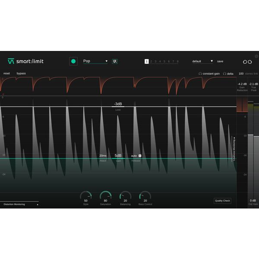Toggle the auto release A button
This screenshot has width=259, height=259.
[x=140, y=156]
